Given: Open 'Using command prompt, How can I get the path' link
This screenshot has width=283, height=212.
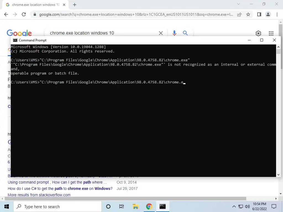Looking at the screenshot, I should (x=57, y=182).
